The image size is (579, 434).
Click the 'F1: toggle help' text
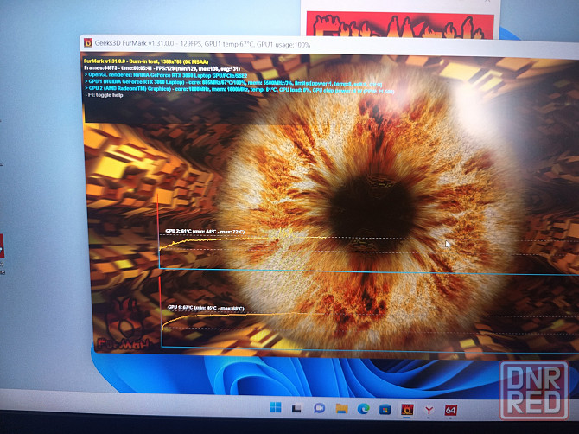105,95
